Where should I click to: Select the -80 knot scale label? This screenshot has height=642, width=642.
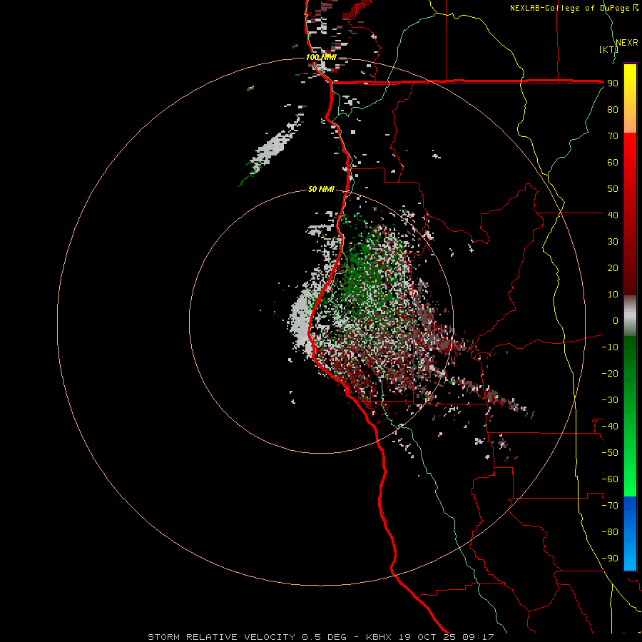[x=610, y=532]
